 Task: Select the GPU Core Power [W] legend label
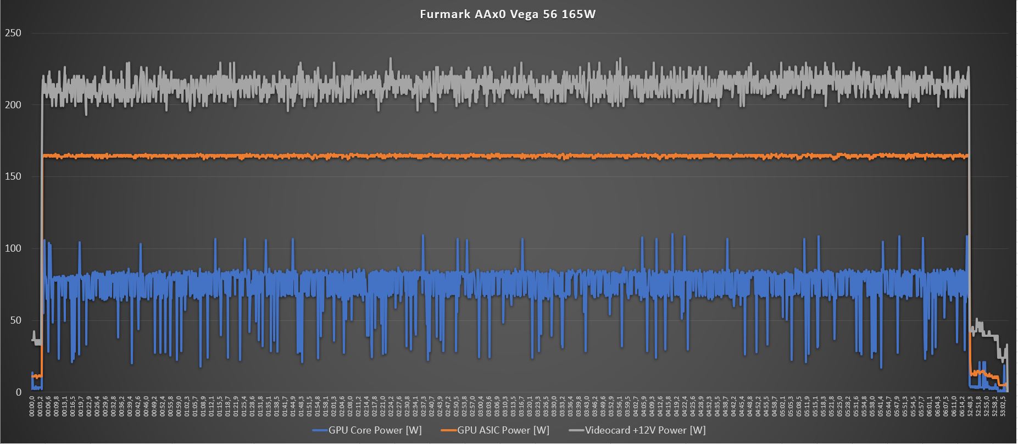tap(375, 430)
